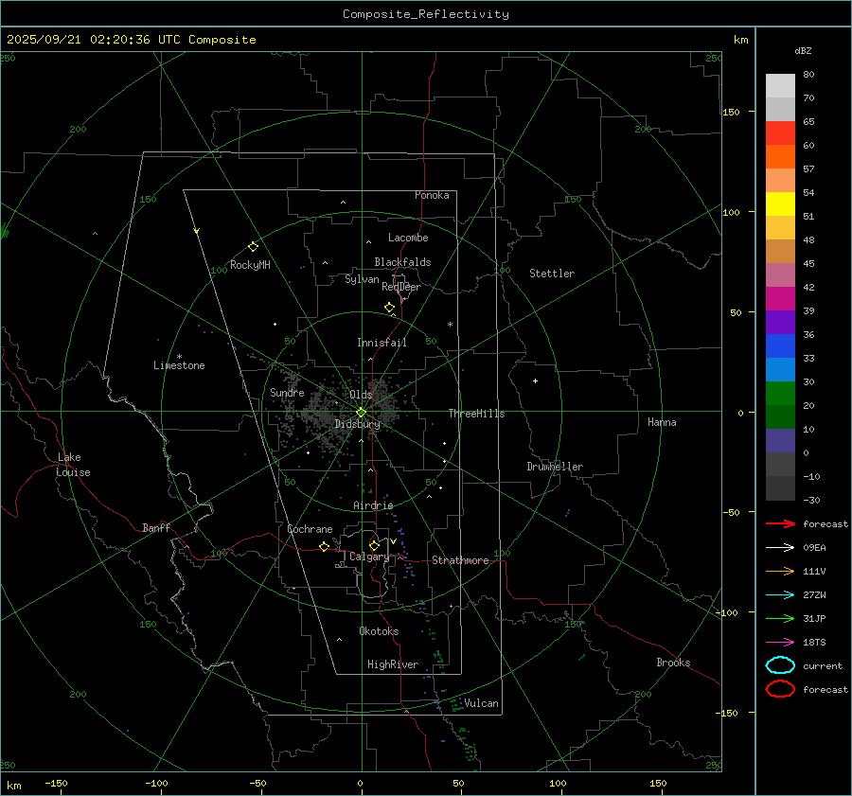Click the red forecast ellipse icon
Image resolution: width=852 pixels, height=796 pixels.
(780, 689)
